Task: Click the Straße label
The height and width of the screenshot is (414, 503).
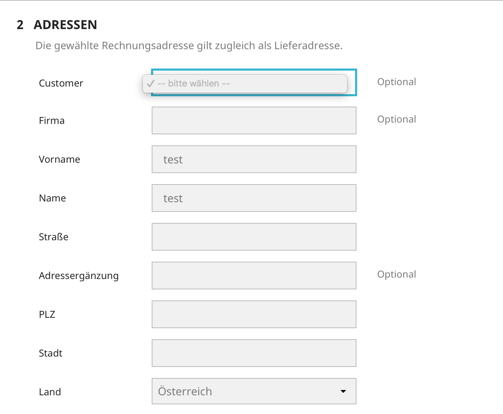Action: [54, 237]
